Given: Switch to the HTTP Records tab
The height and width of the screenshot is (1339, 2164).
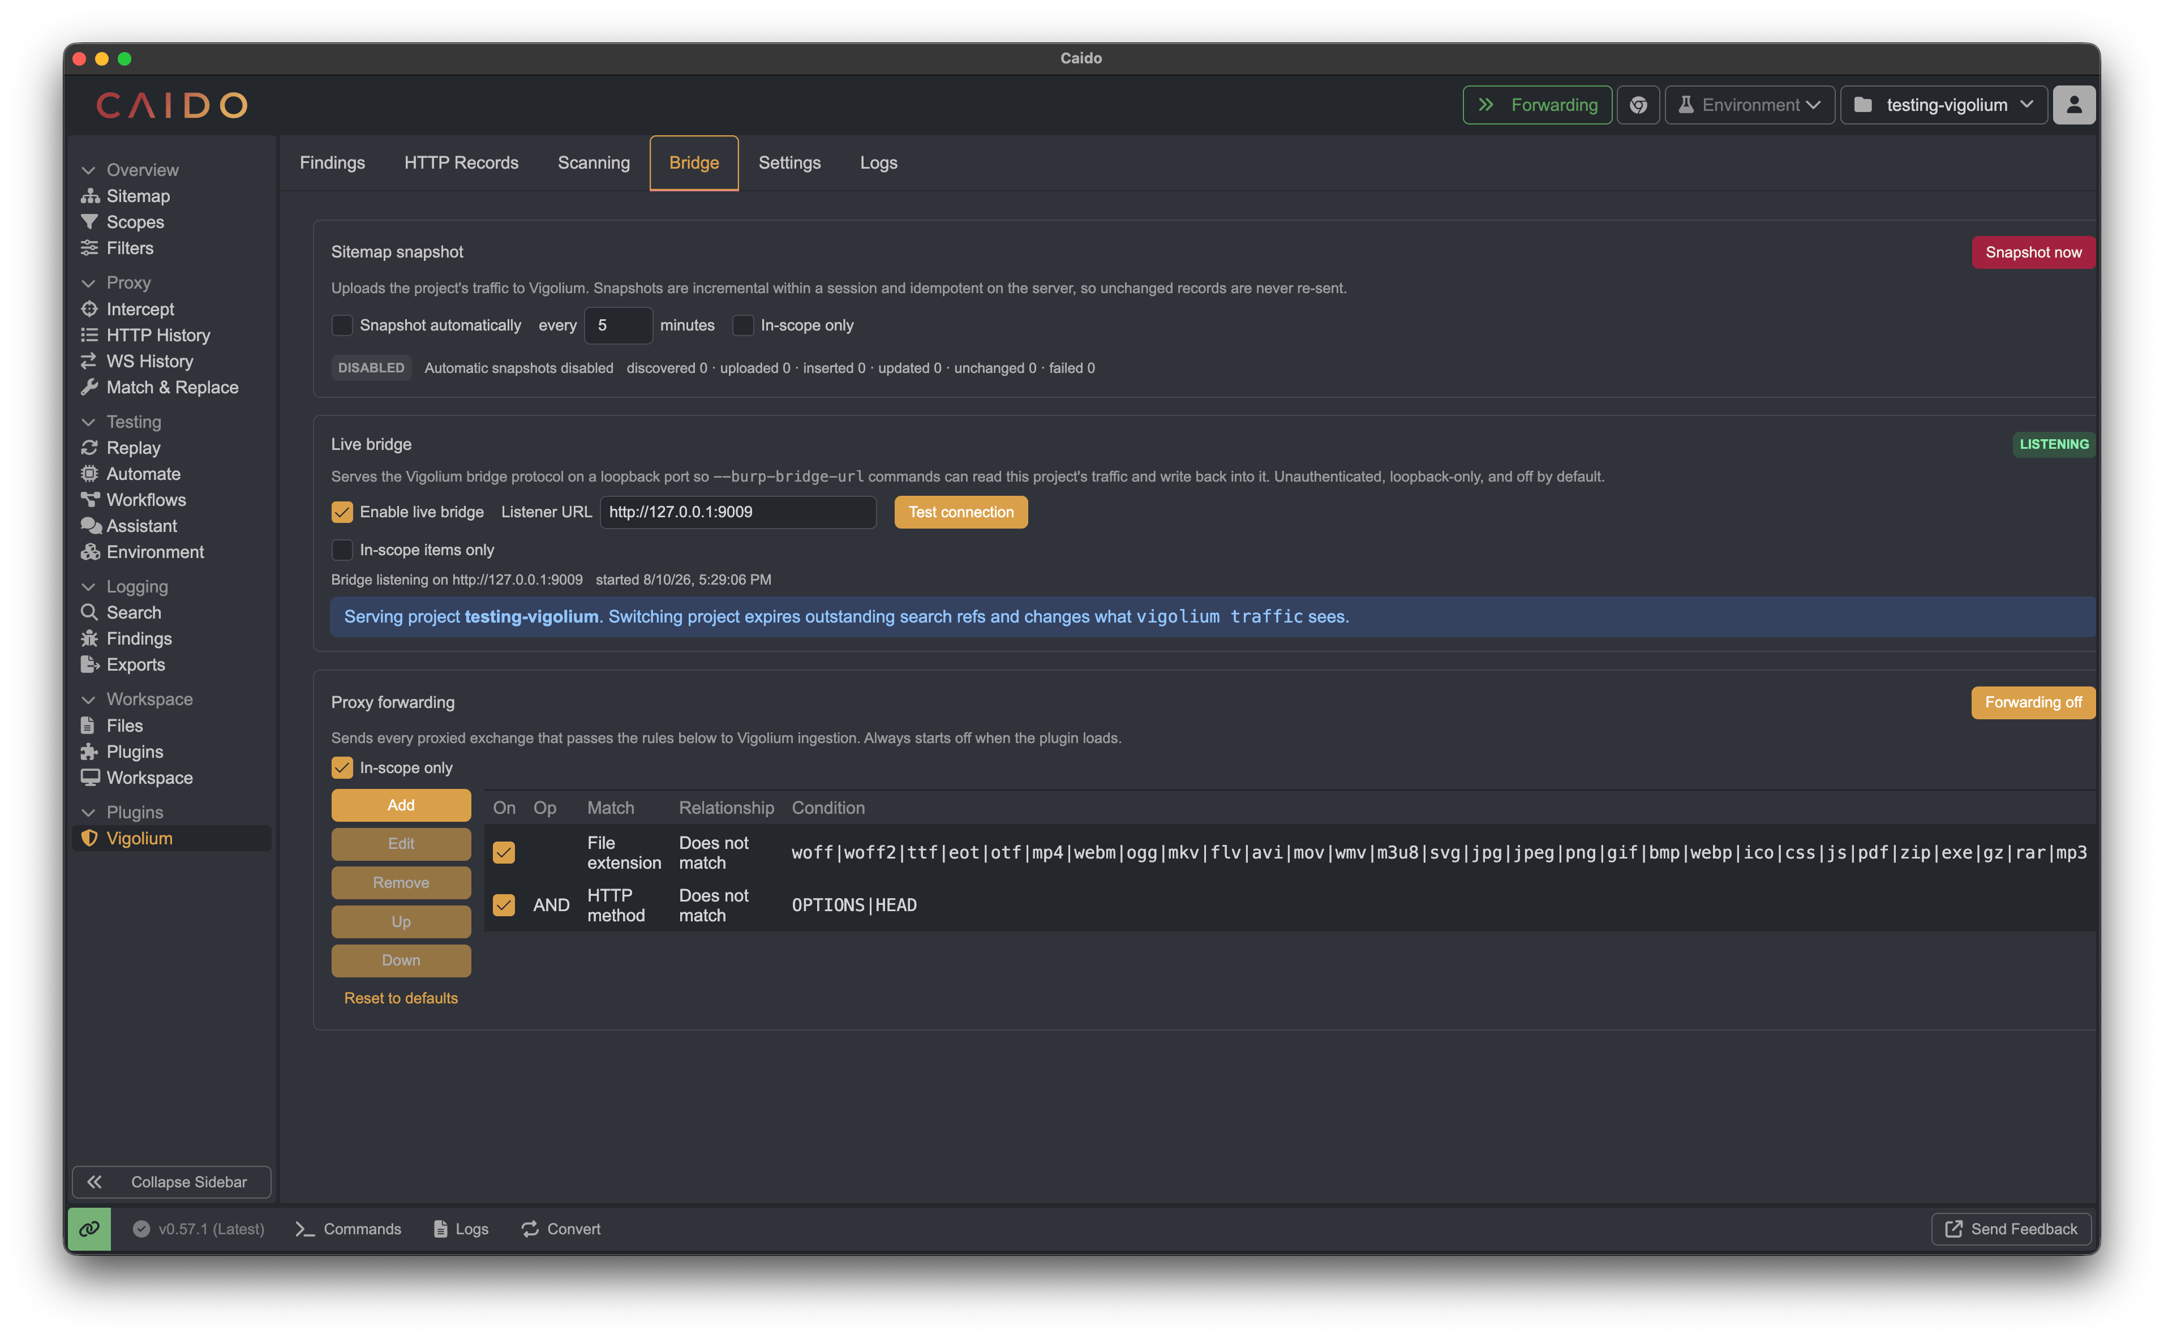Looking at the screenshot, I should pyautogui.click(x=461, y=163).
